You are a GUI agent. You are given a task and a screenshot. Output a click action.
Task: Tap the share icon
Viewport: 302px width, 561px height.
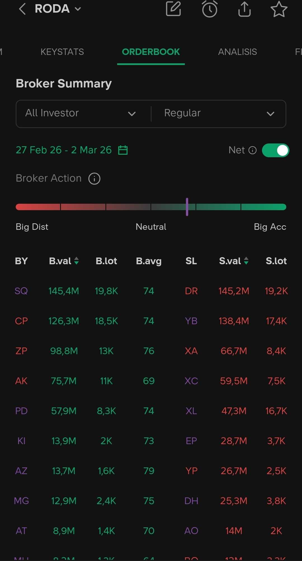coord(244,9)
